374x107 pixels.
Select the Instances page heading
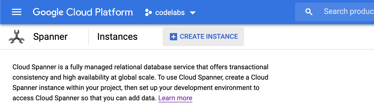click(117, 37)
